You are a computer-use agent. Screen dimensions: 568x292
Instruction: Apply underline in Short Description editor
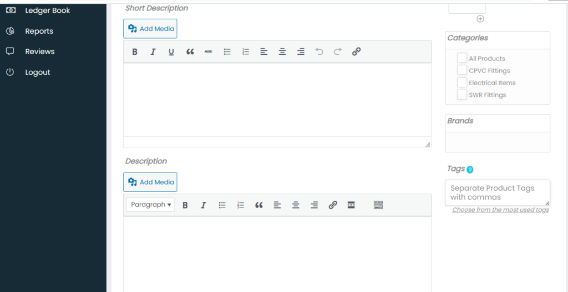[x=171, y=52]
